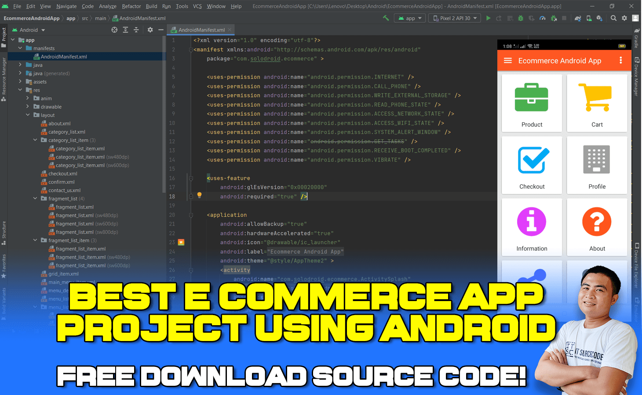This screenshot has width=642, height=395.
Task: Collapse the res folder
Action: coord(20,90)
